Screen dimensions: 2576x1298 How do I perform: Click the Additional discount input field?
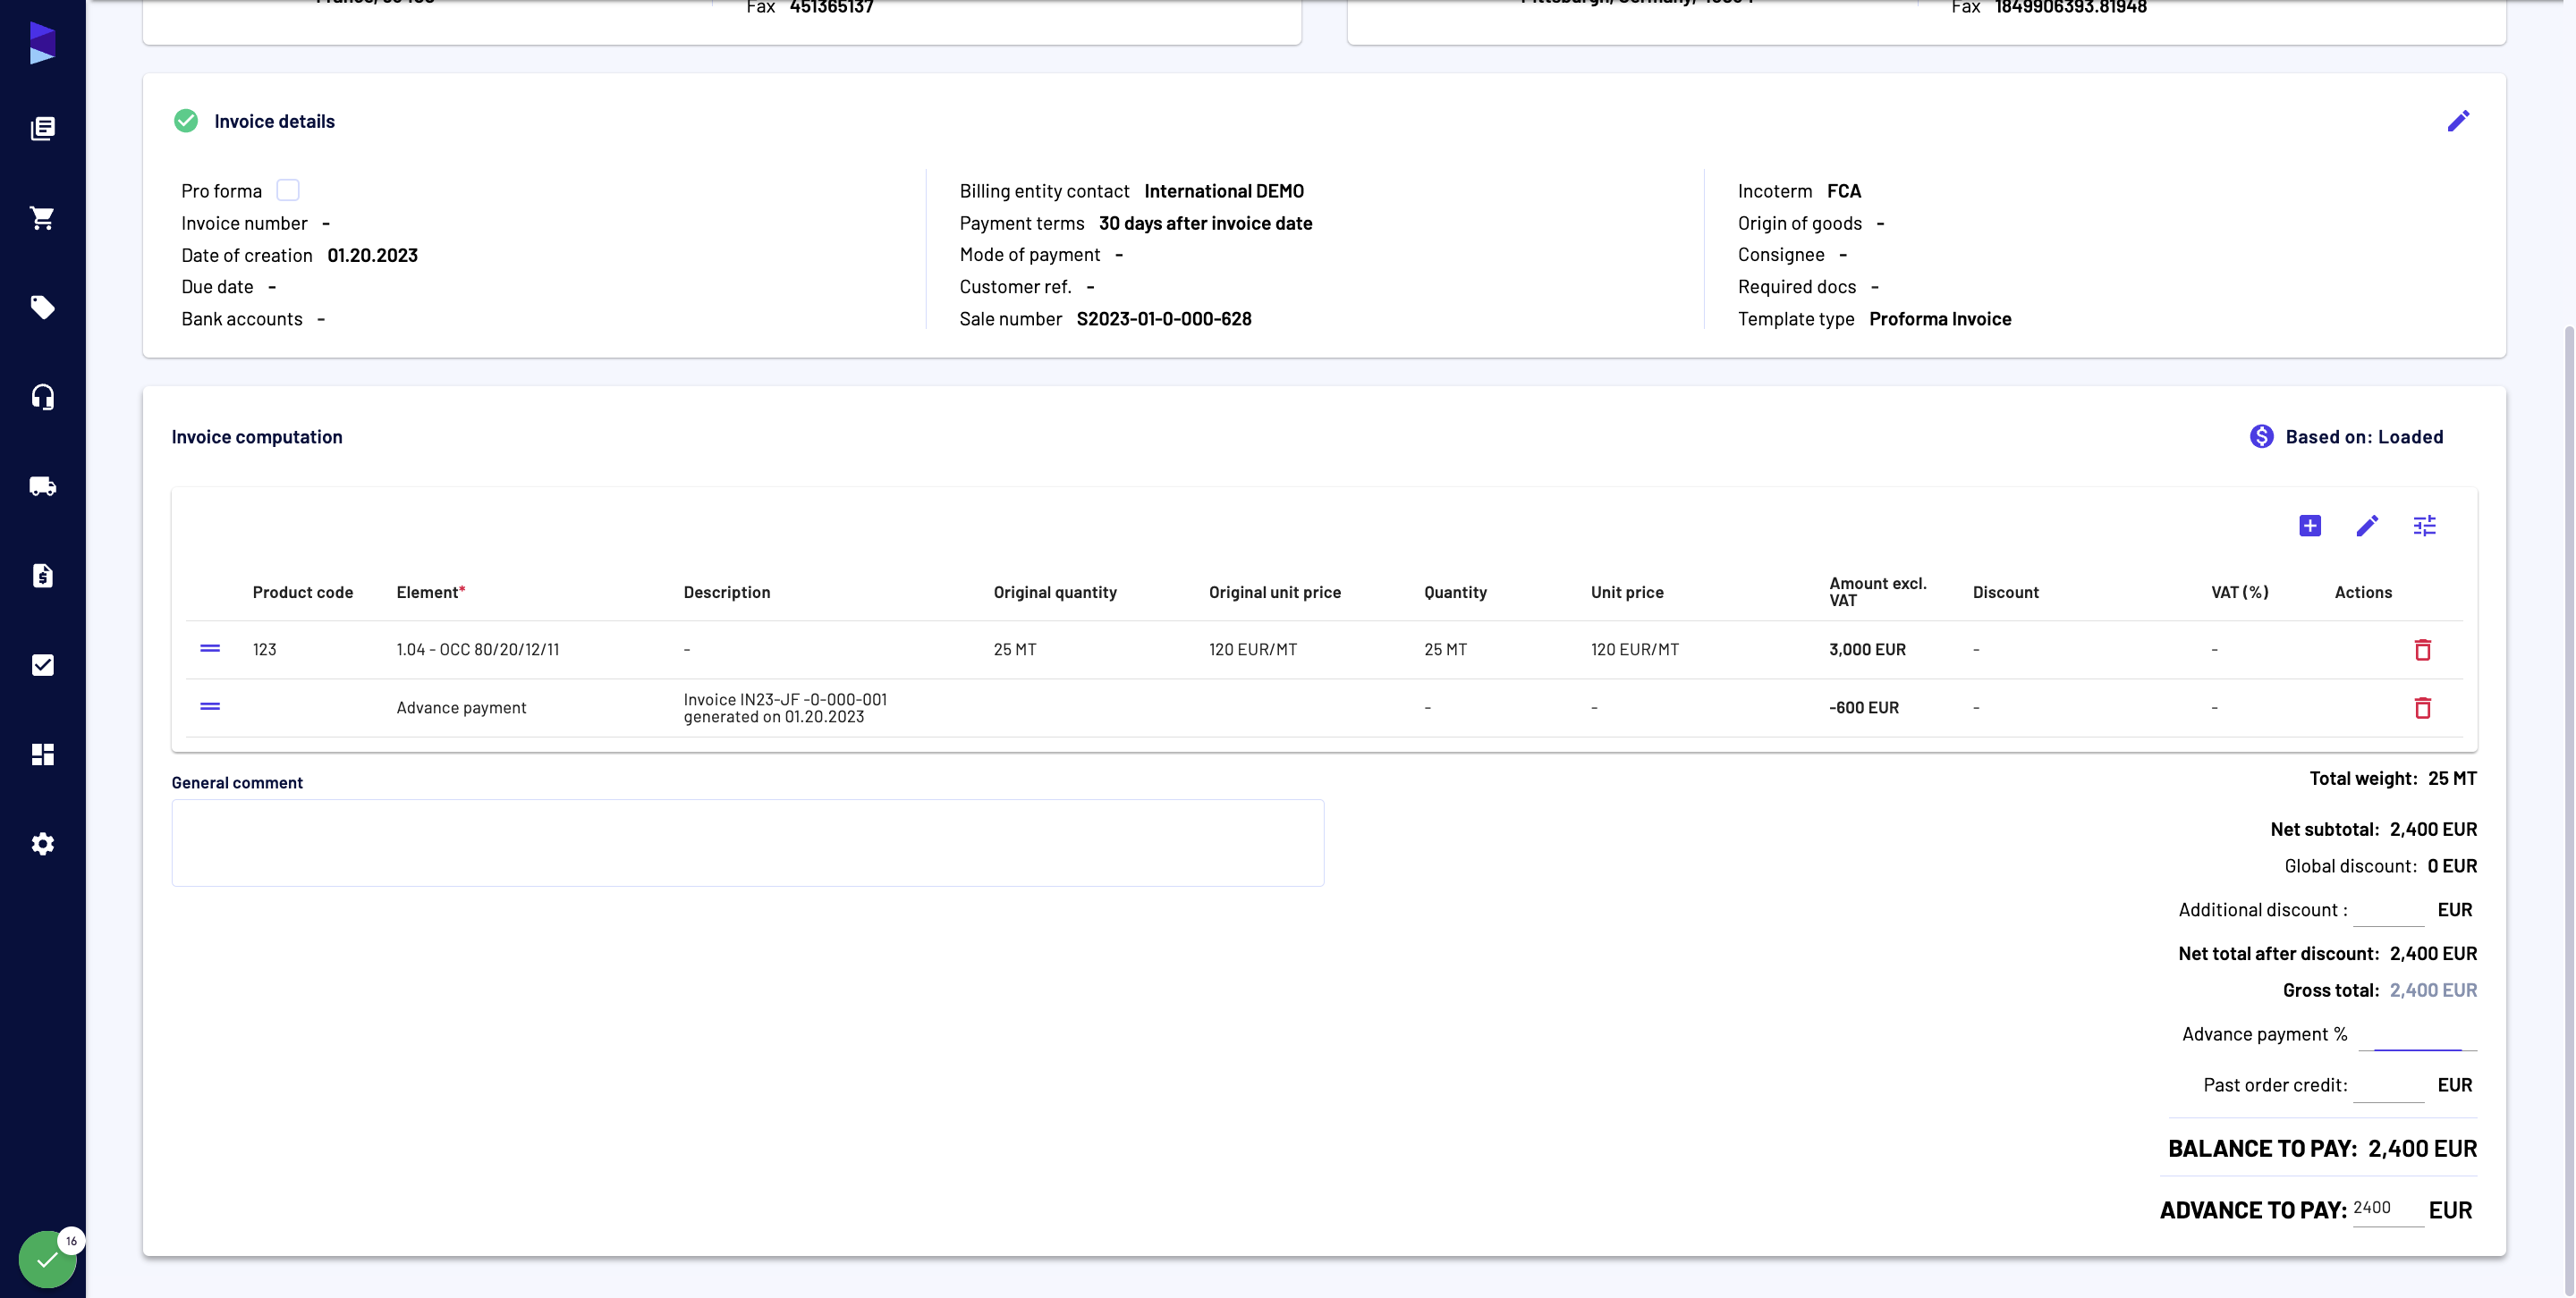coord(2389,909)
